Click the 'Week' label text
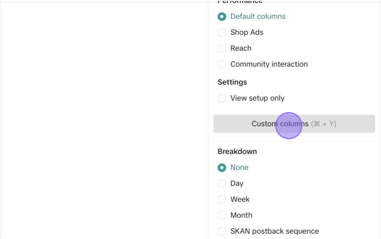 click(240, 200)
